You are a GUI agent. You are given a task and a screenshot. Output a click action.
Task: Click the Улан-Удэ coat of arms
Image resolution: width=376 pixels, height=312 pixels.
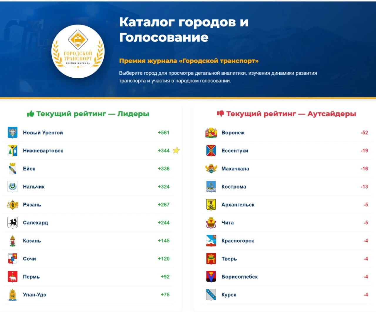tap(13, 295)
